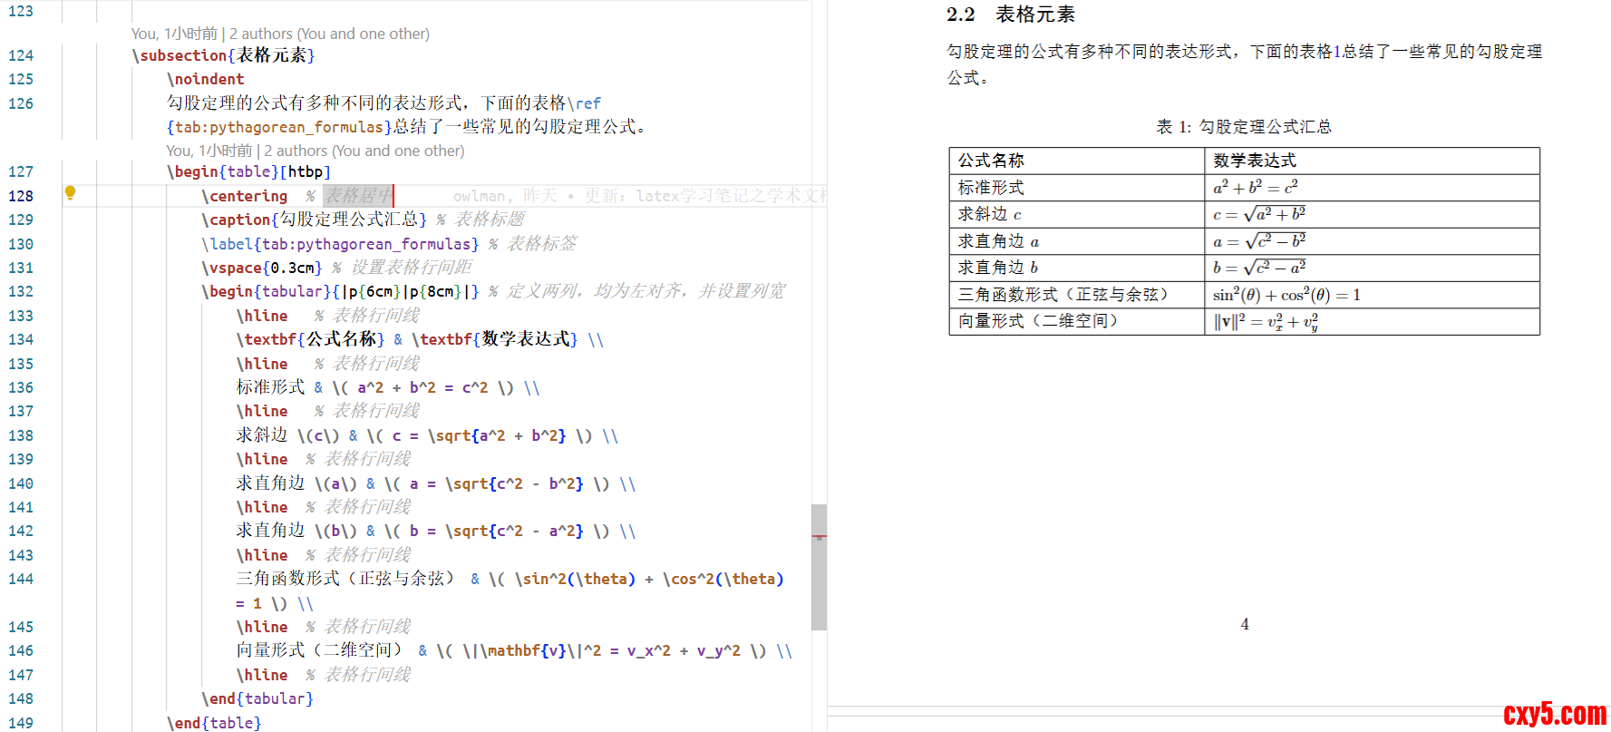Open the authors CodeLens above \begin{table}

click(315, 151)
